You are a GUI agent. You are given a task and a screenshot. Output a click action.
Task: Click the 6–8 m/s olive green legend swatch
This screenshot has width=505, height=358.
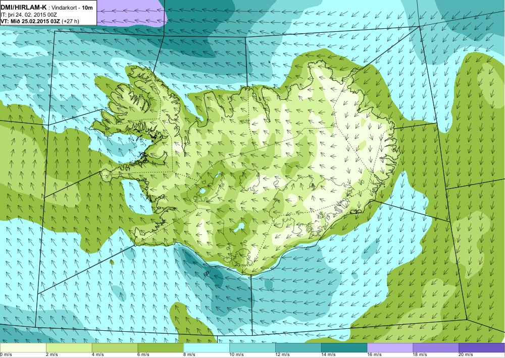click(161, 348)
